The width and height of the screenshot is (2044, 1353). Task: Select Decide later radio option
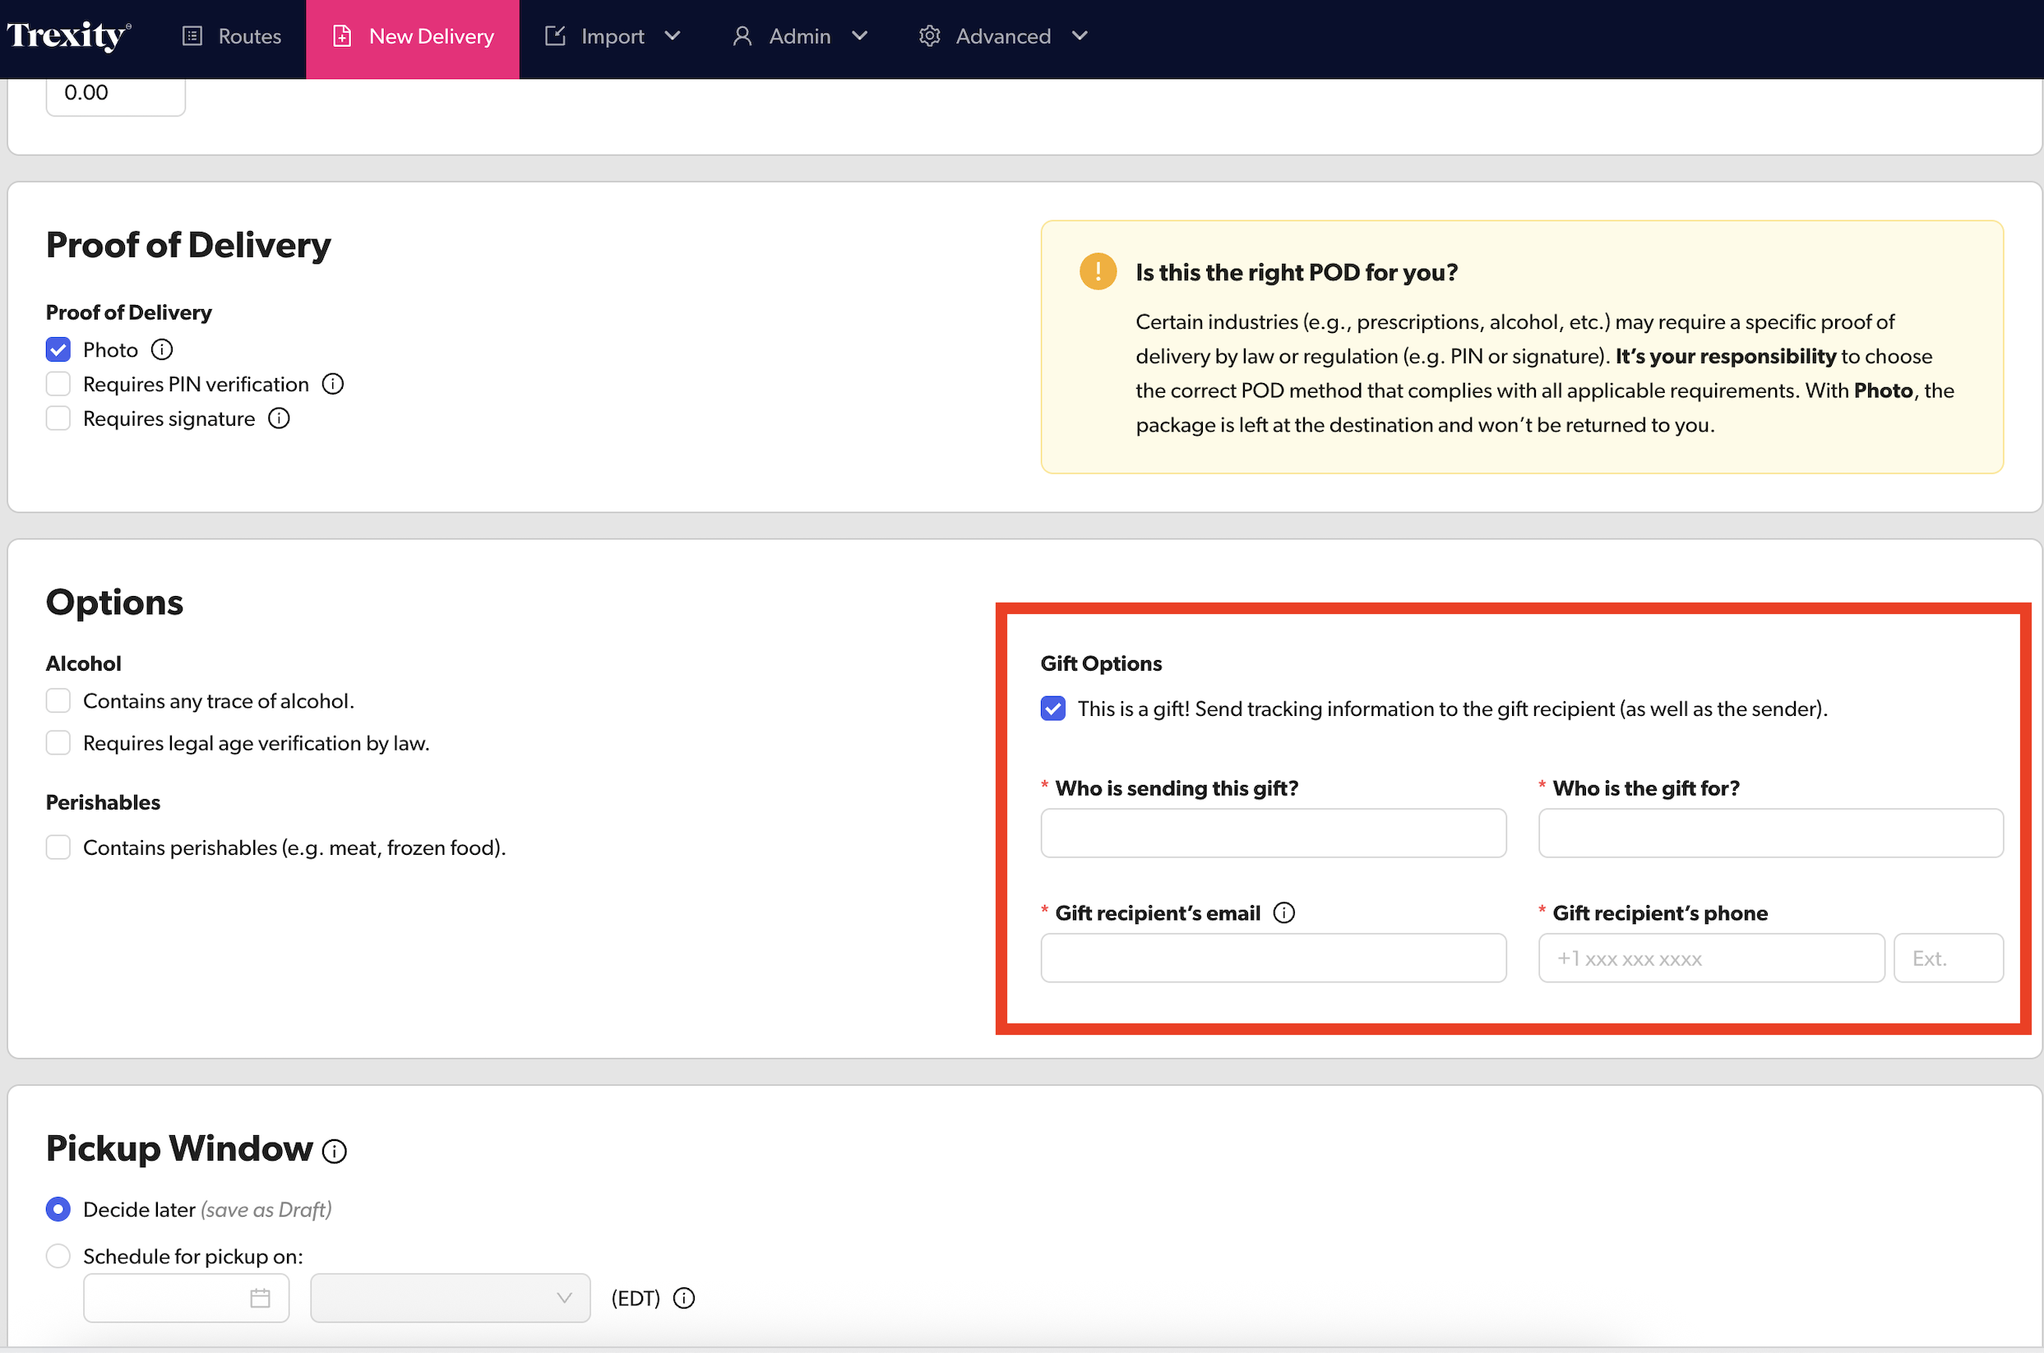(58, 1210)
